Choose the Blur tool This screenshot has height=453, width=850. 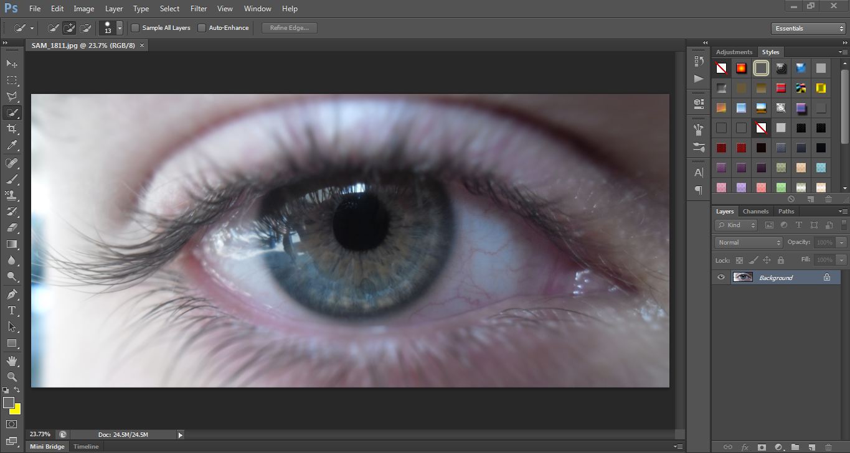point(12,260)
